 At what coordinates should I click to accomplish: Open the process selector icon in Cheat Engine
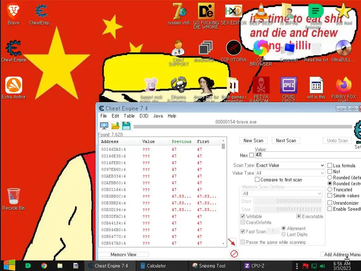(x=104, y=126)
